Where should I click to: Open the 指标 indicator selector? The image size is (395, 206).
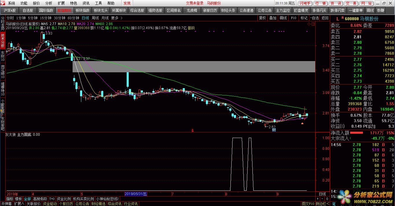(10, 199)
